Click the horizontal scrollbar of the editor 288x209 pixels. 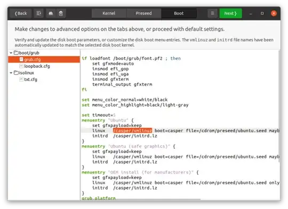point(141,199)
